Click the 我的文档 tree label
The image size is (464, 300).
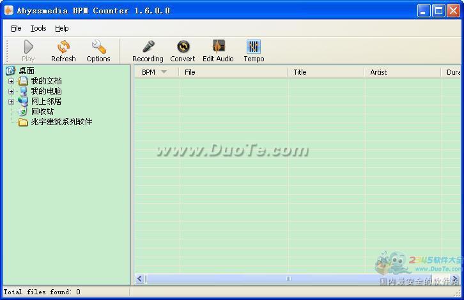click(x=47, y=80)
